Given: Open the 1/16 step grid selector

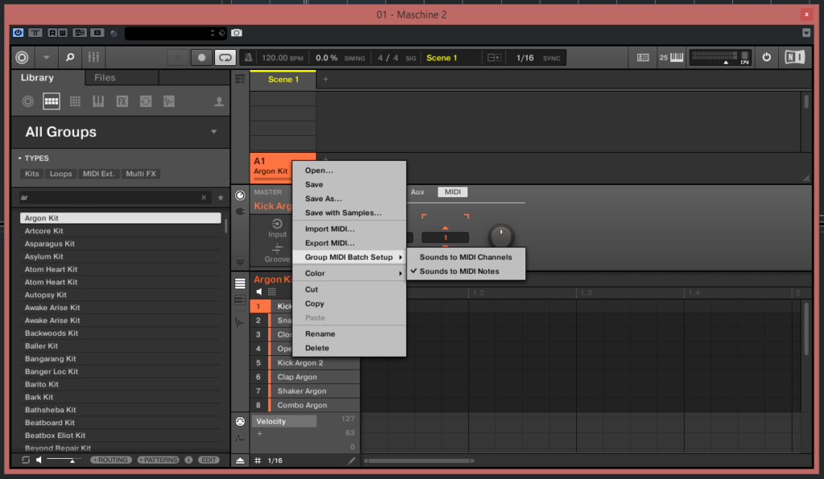Looking at the screenshot, I should click(x=275, y=461).
